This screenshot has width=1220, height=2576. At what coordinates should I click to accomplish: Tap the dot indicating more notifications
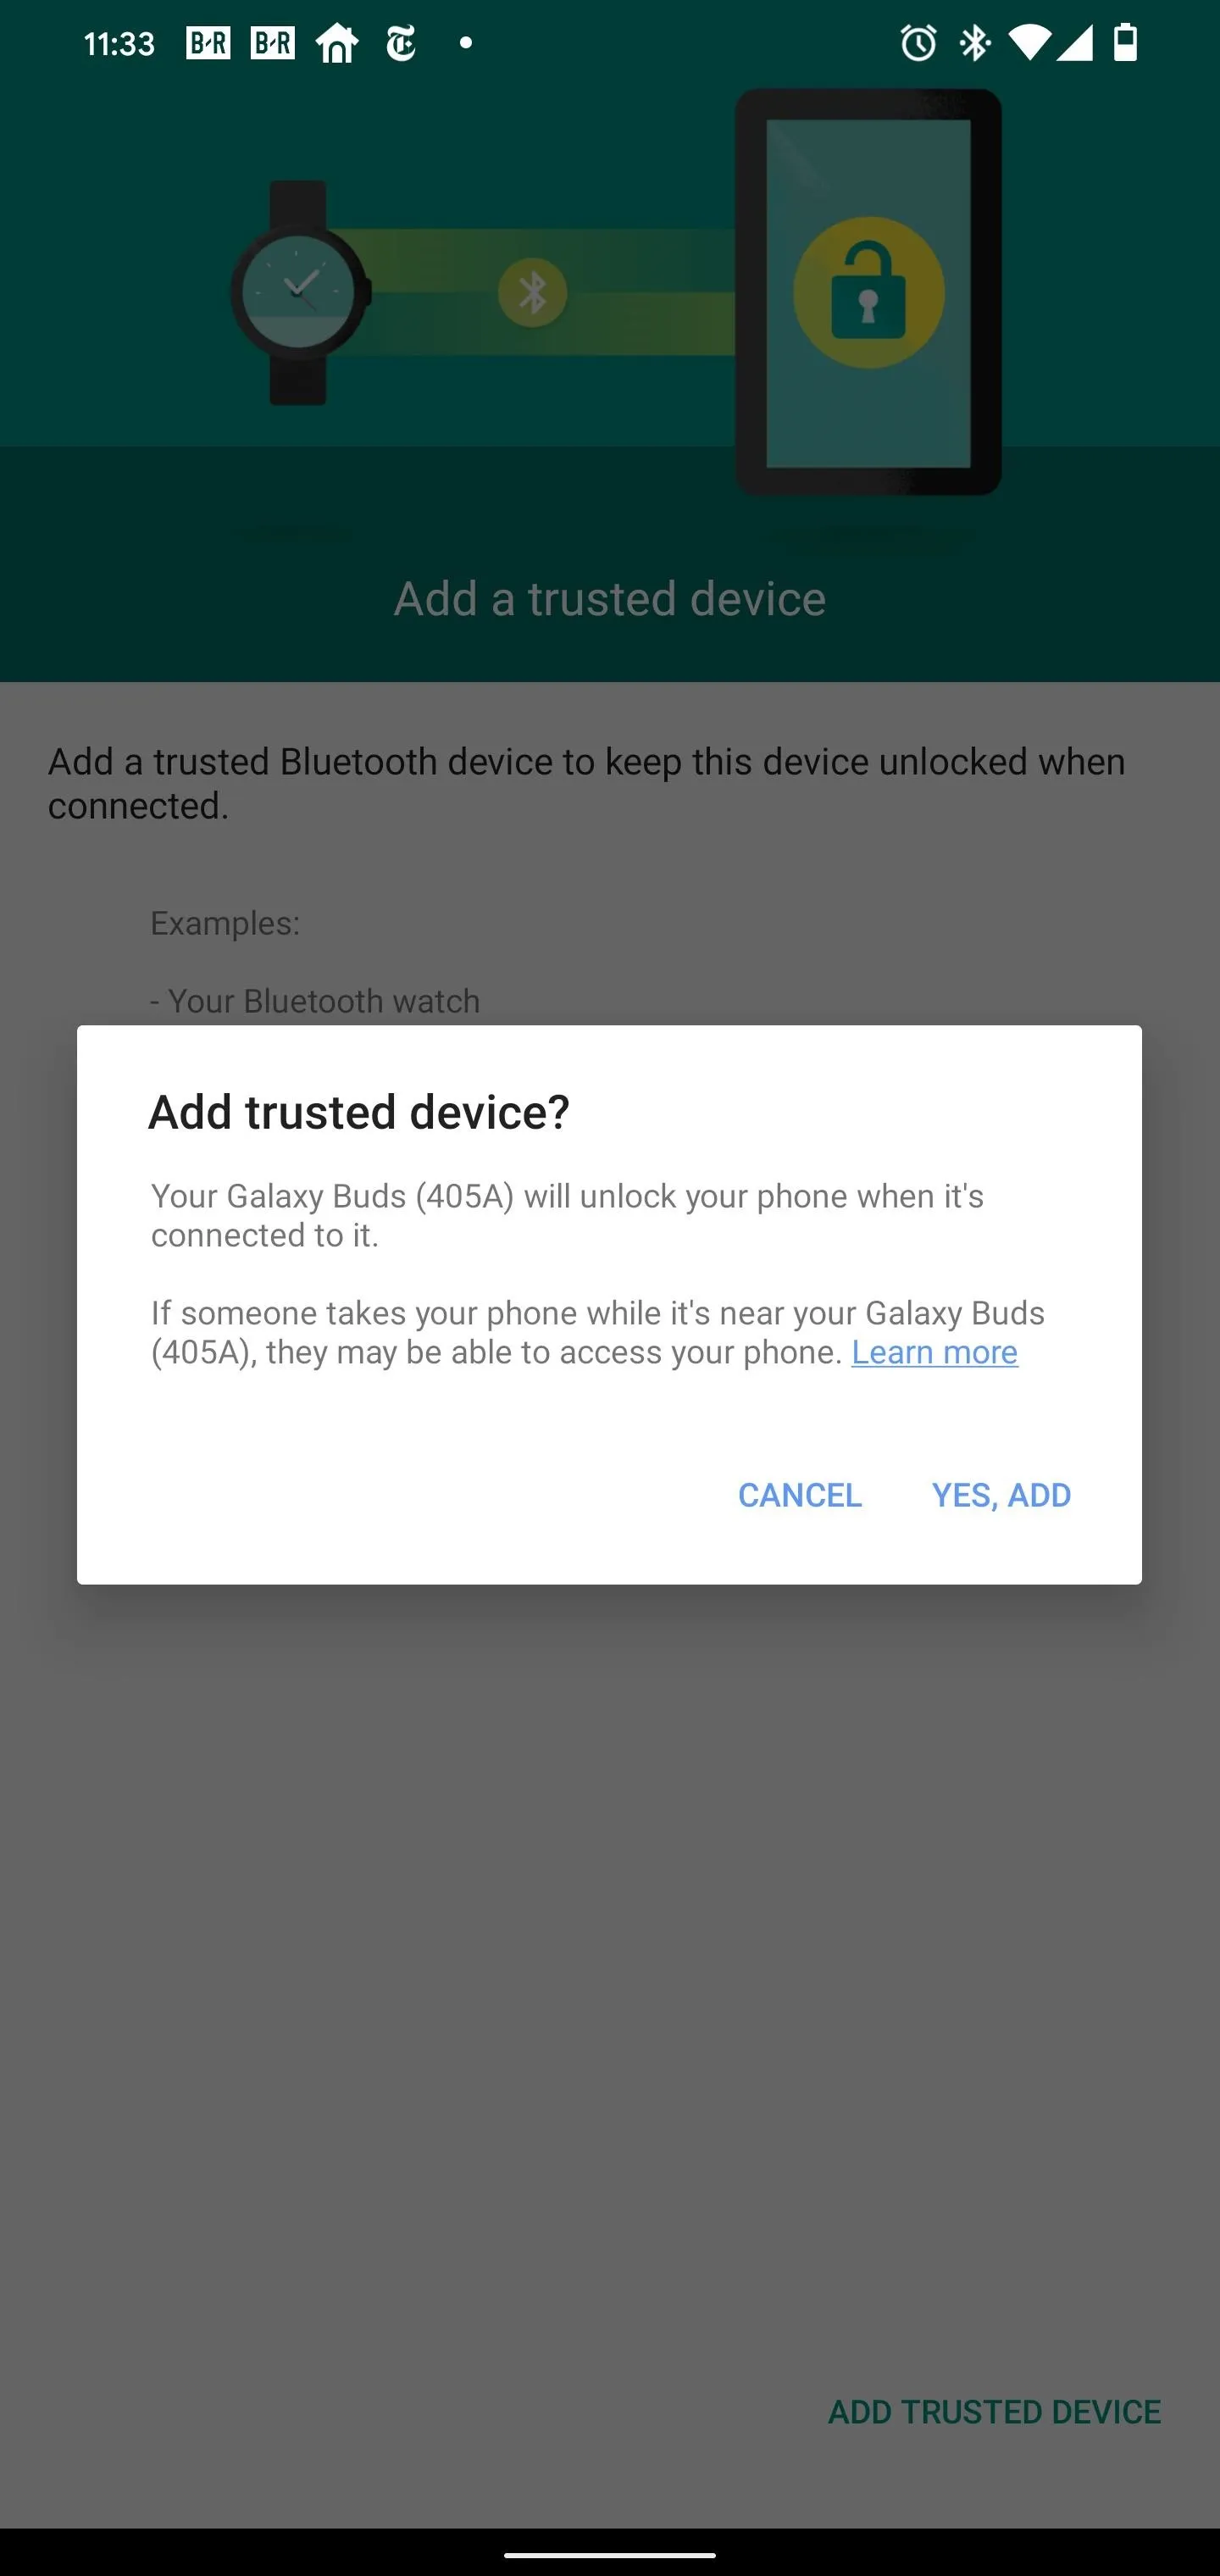[x=465, y=43]
